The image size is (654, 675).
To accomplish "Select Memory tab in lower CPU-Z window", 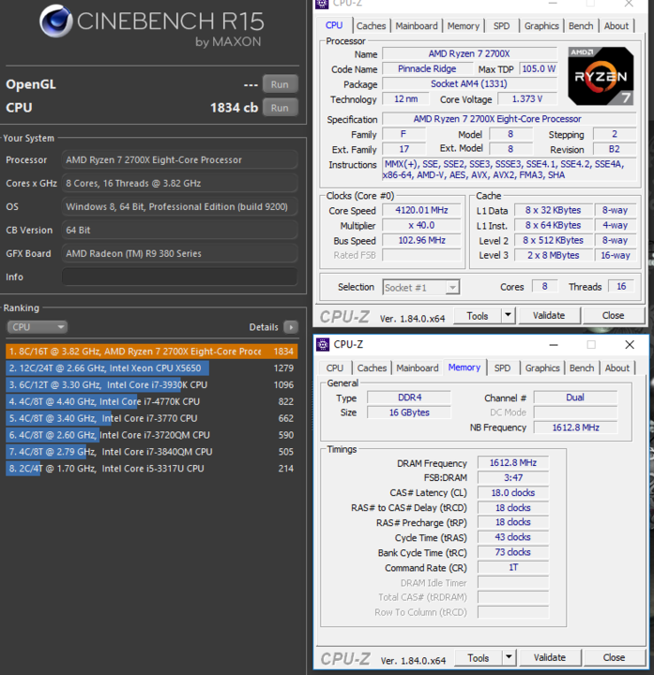I will pyautogui.click(x=464, y=367).
